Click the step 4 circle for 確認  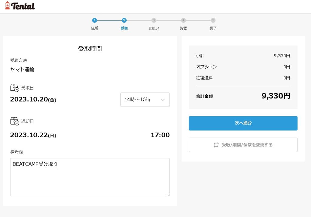pyautogui.click(x=183, y=20)
